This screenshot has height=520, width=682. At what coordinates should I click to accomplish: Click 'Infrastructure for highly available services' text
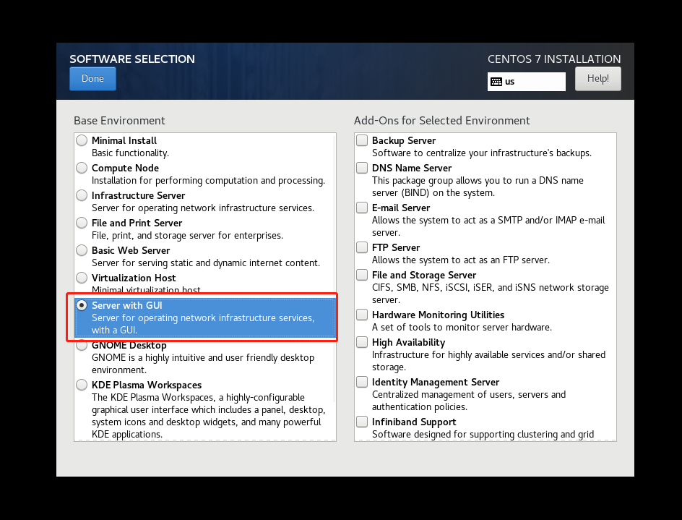(488, 361)
